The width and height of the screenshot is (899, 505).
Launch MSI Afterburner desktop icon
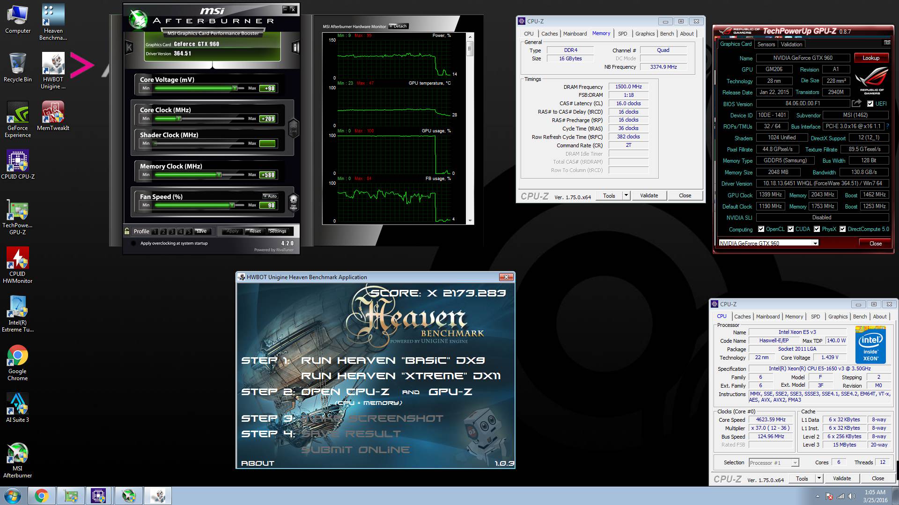(x=18, y=460)
